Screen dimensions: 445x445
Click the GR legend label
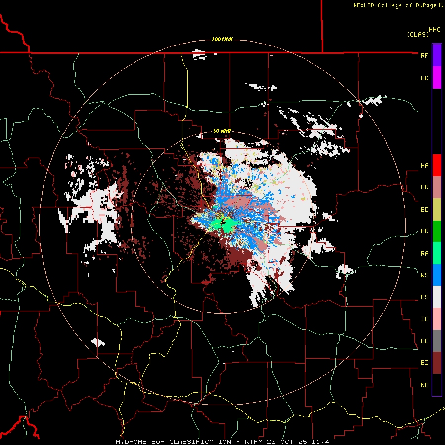tap(424, 187)
